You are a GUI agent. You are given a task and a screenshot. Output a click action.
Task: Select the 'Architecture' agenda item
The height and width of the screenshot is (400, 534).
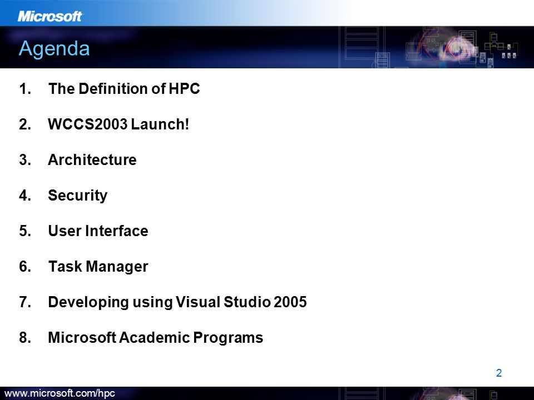[x=92, y=160]
